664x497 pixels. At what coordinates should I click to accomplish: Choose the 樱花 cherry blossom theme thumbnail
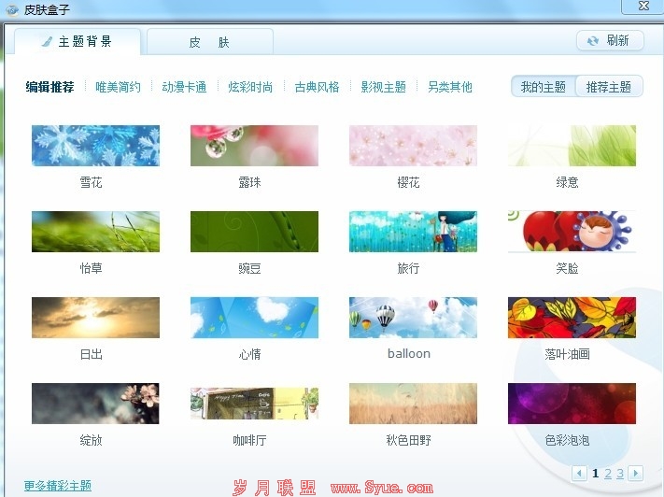point(413,146)
